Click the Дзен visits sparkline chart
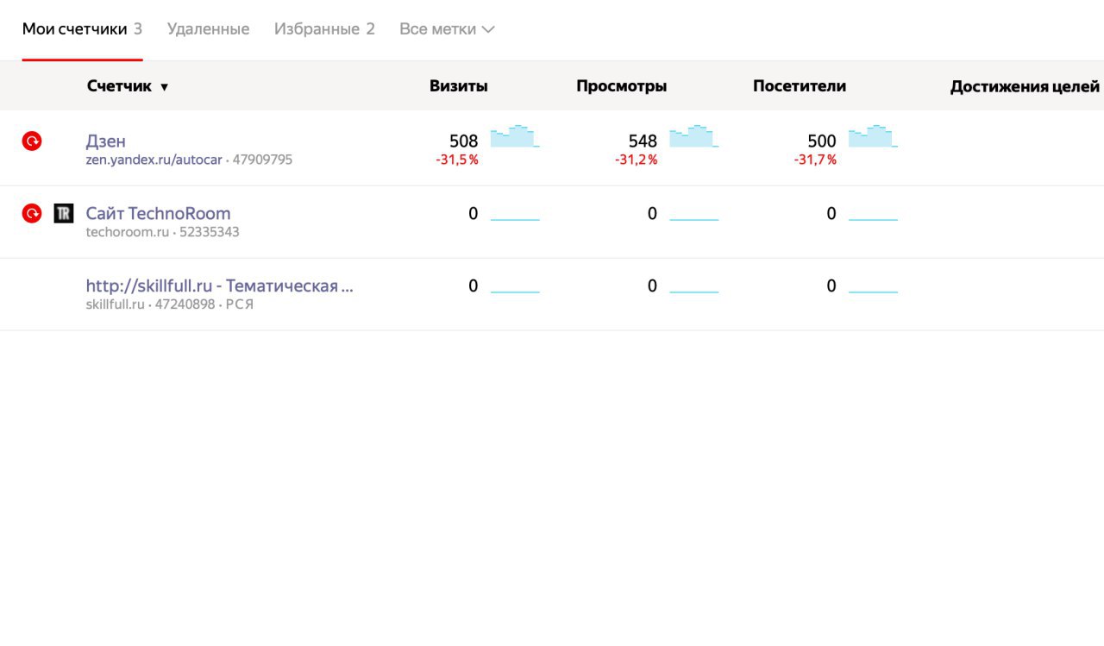 (x=515, y=136)
